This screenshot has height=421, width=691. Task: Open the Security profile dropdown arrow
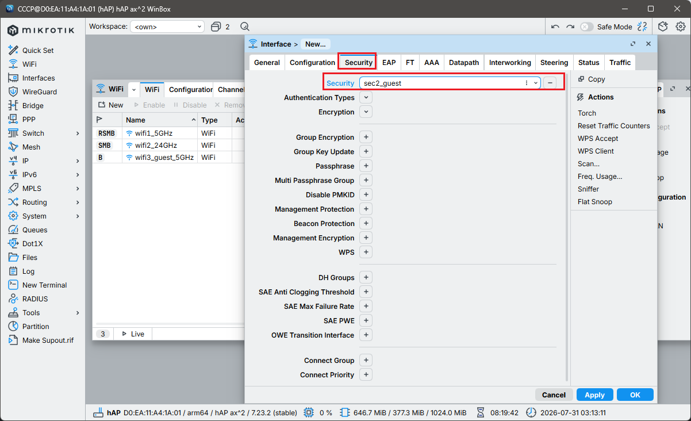[535, 83]
